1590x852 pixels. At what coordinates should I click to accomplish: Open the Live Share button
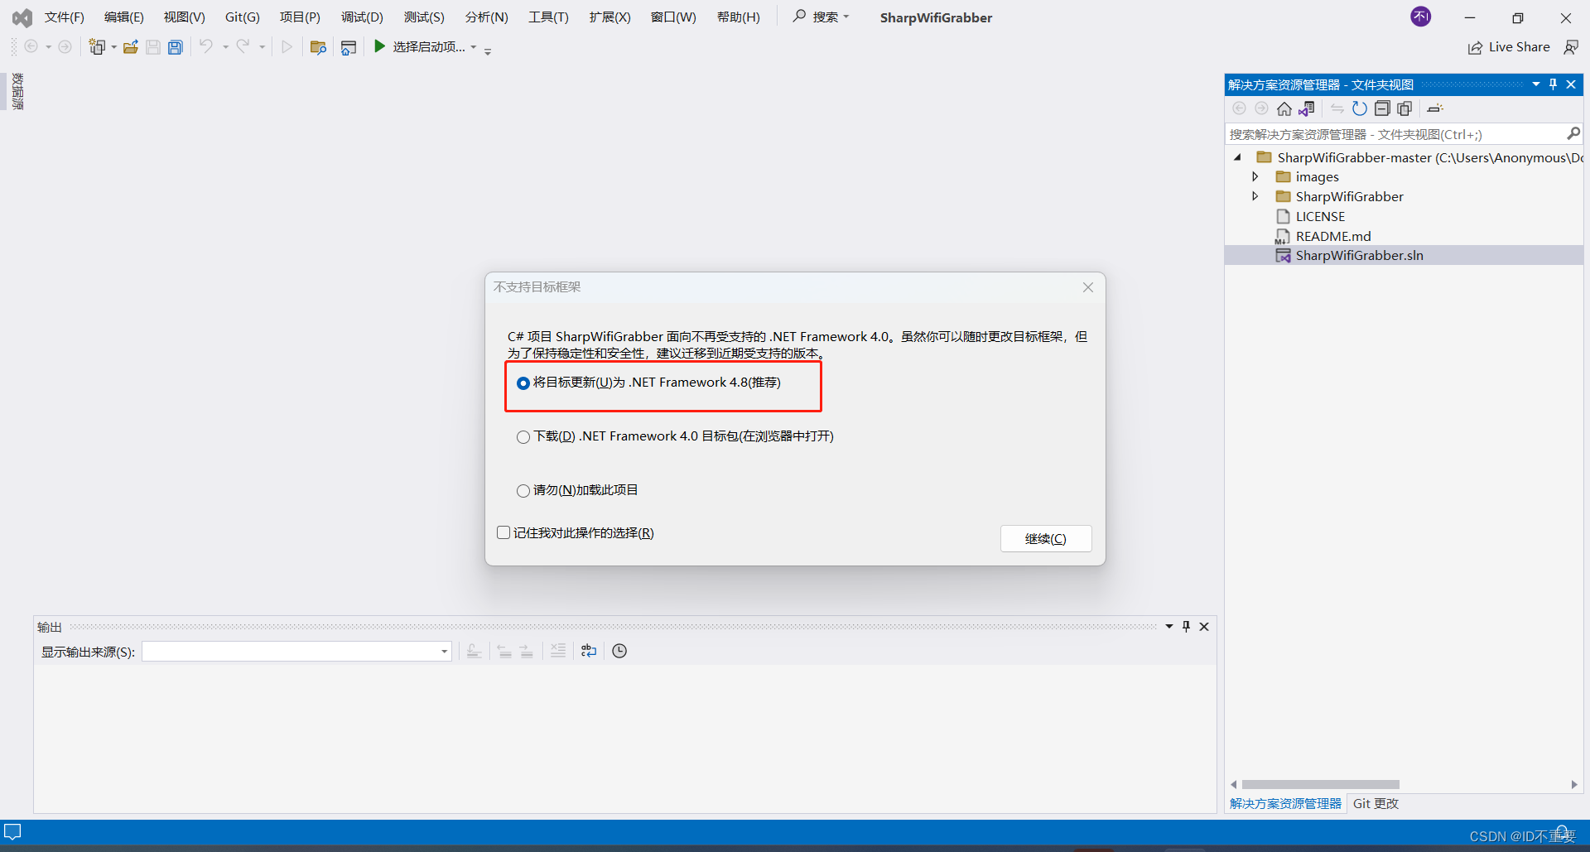[1509, 47]
